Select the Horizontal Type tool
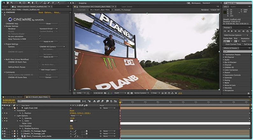The image size is (253, 140). pyautogui.click(x=37, y=3)
